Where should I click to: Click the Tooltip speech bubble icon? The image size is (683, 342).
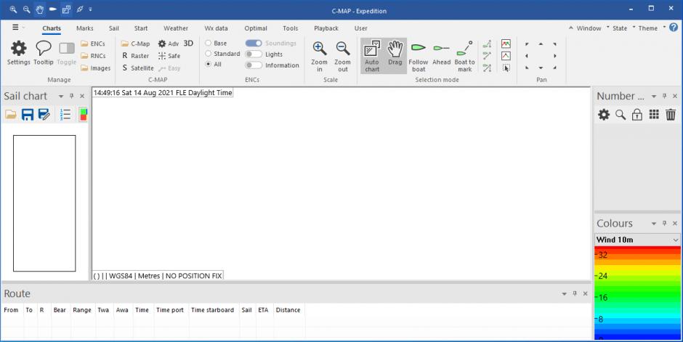tap(43, 53)
